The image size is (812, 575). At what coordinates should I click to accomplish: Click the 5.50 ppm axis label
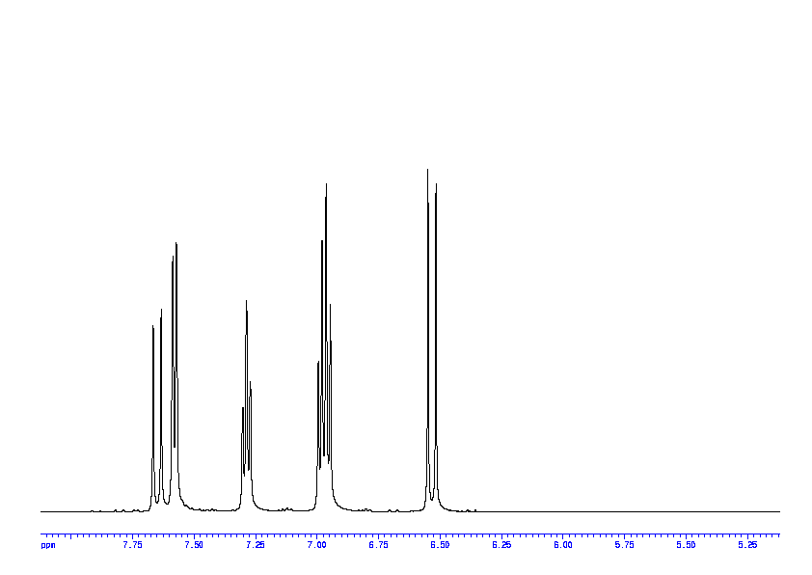[686, 545]
